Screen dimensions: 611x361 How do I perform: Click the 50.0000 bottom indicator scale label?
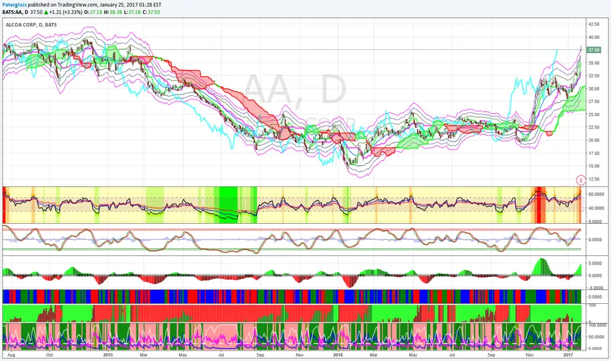coord(596,337)
